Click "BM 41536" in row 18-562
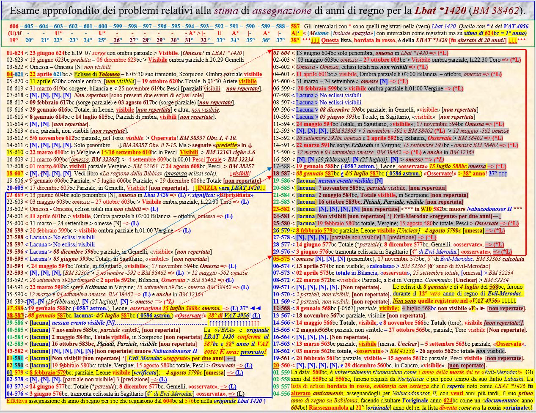 [402, 351]
